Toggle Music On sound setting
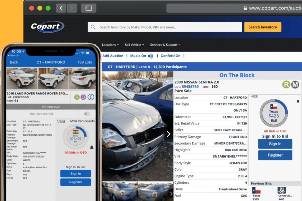The image size is (302, 201). click(x=142, y=56)
